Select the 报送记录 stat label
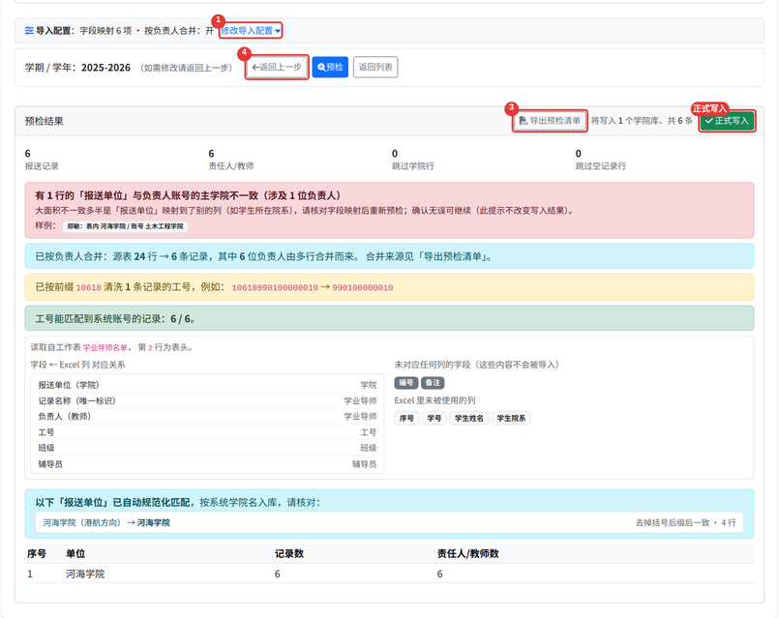Viewport: 779px width, 618px height. pyautogui.click(x=42, y=166)
